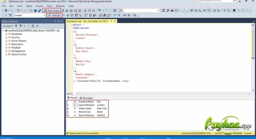This screenshot has width=256, height=139.
Task: Switch output to Results to File
Action: pyautogui.click(x=109, y=15)
